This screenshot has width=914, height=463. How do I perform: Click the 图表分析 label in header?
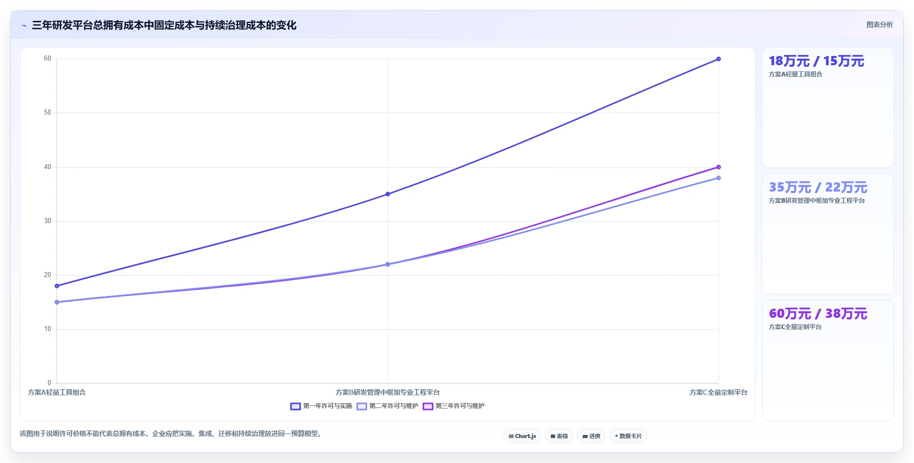point(879,24)
